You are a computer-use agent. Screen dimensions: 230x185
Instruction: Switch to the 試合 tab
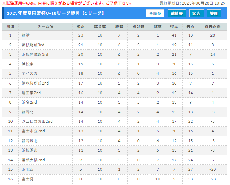(x=196, y=14)
